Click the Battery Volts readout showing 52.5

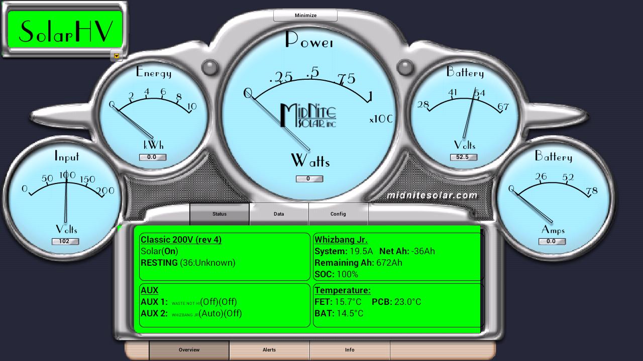pos(464,157)
